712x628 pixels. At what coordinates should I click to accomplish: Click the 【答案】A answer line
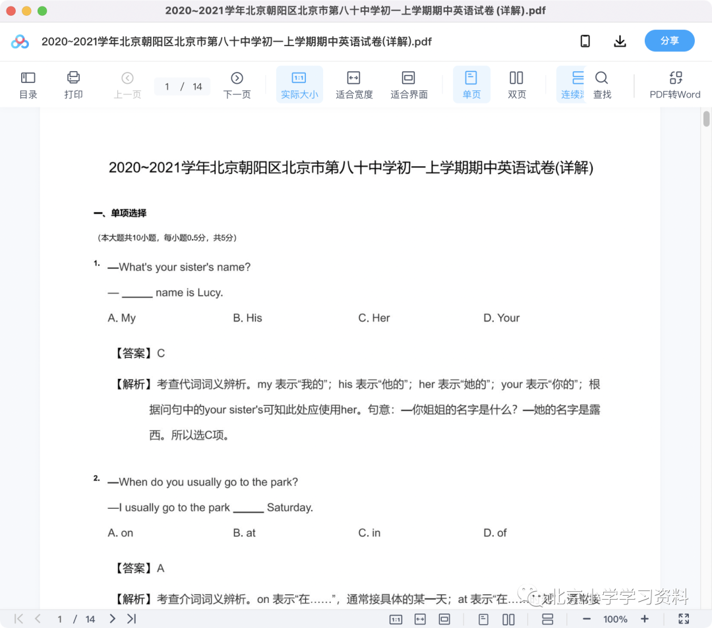click(138, 568)
